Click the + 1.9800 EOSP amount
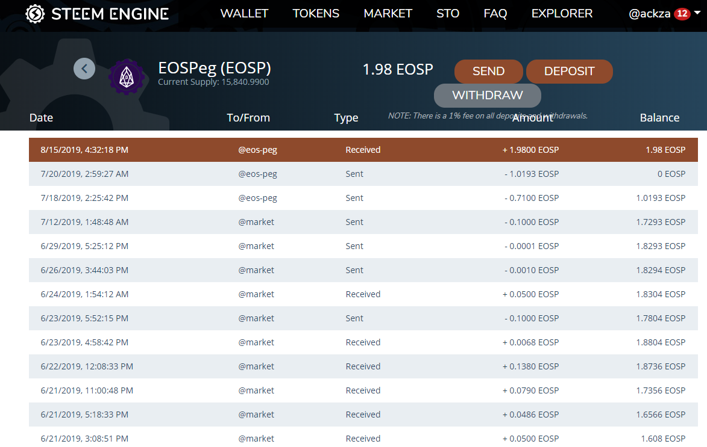The width and height of the screenshot is (707, 447). (530, 150)
